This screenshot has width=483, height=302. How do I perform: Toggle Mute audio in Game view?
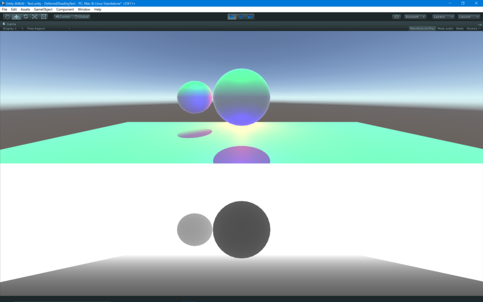pos(445,28)
